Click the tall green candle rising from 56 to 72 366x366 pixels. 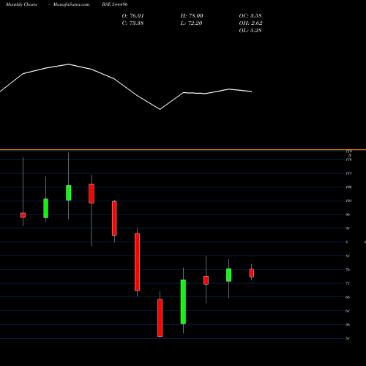(x=183, y=302)
